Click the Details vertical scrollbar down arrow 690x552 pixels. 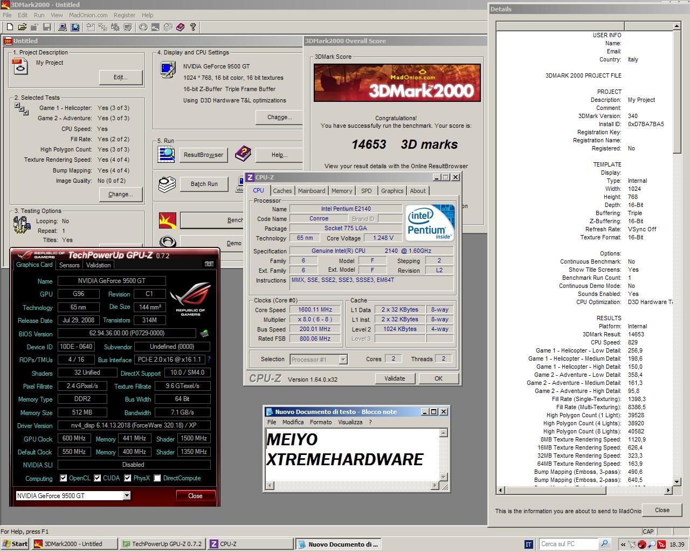pyautogui.click(x=677, y=481)
